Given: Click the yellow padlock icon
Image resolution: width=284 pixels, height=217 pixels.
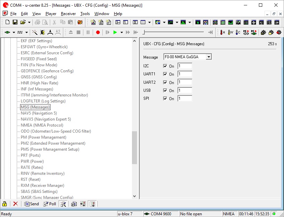Looking at the screenshot, I should (5, 204).
